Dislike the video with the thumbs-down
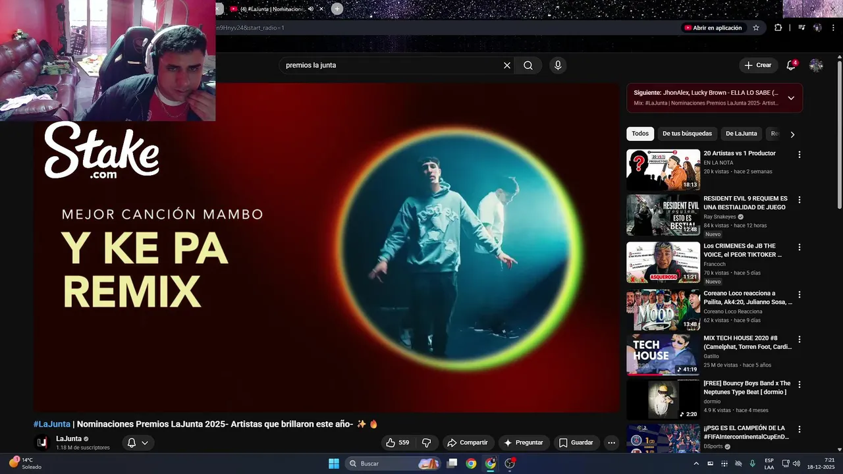Image resolution: width=843 pixels, height=474 pixels. 426,442
